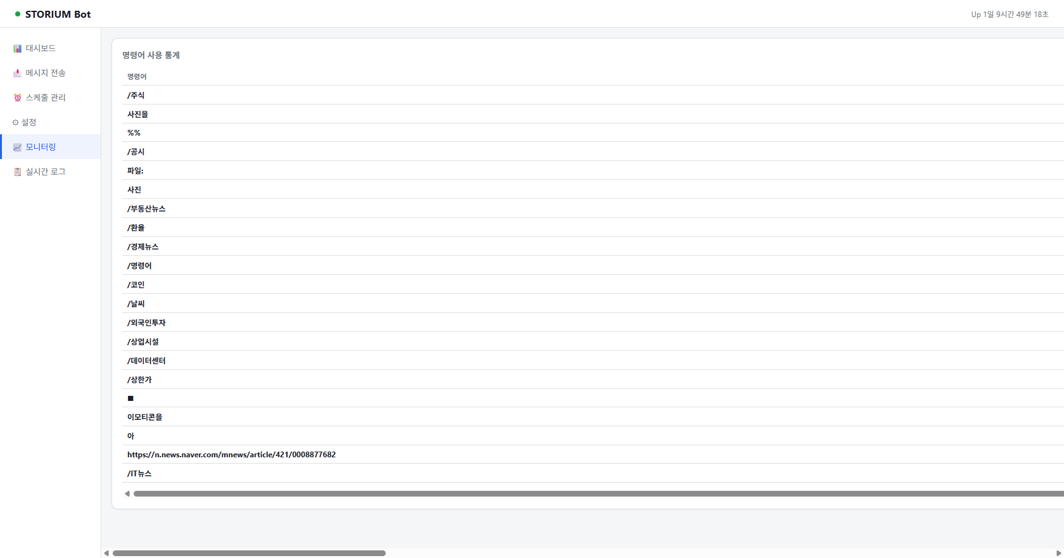The image size is (1064, 558).
Task: Go to 메시지 전송 page
Action: point(45,73)
